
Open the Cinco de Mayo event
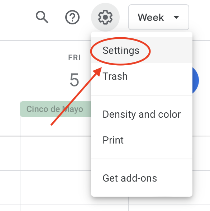click(x=56, y=109)
